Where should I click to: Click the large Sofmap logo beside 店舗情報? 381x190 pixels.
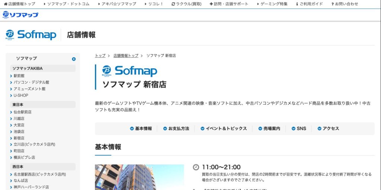point(31,35)
